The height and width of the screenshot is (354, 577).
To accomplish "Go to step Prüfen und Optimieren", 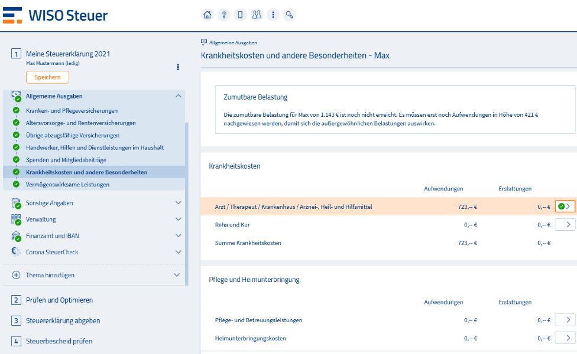I will (x=59, y=300).
